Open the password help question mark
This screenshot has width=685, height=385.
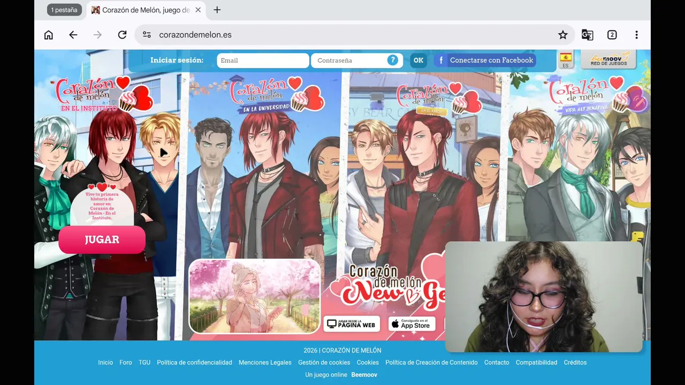[393, 60]
